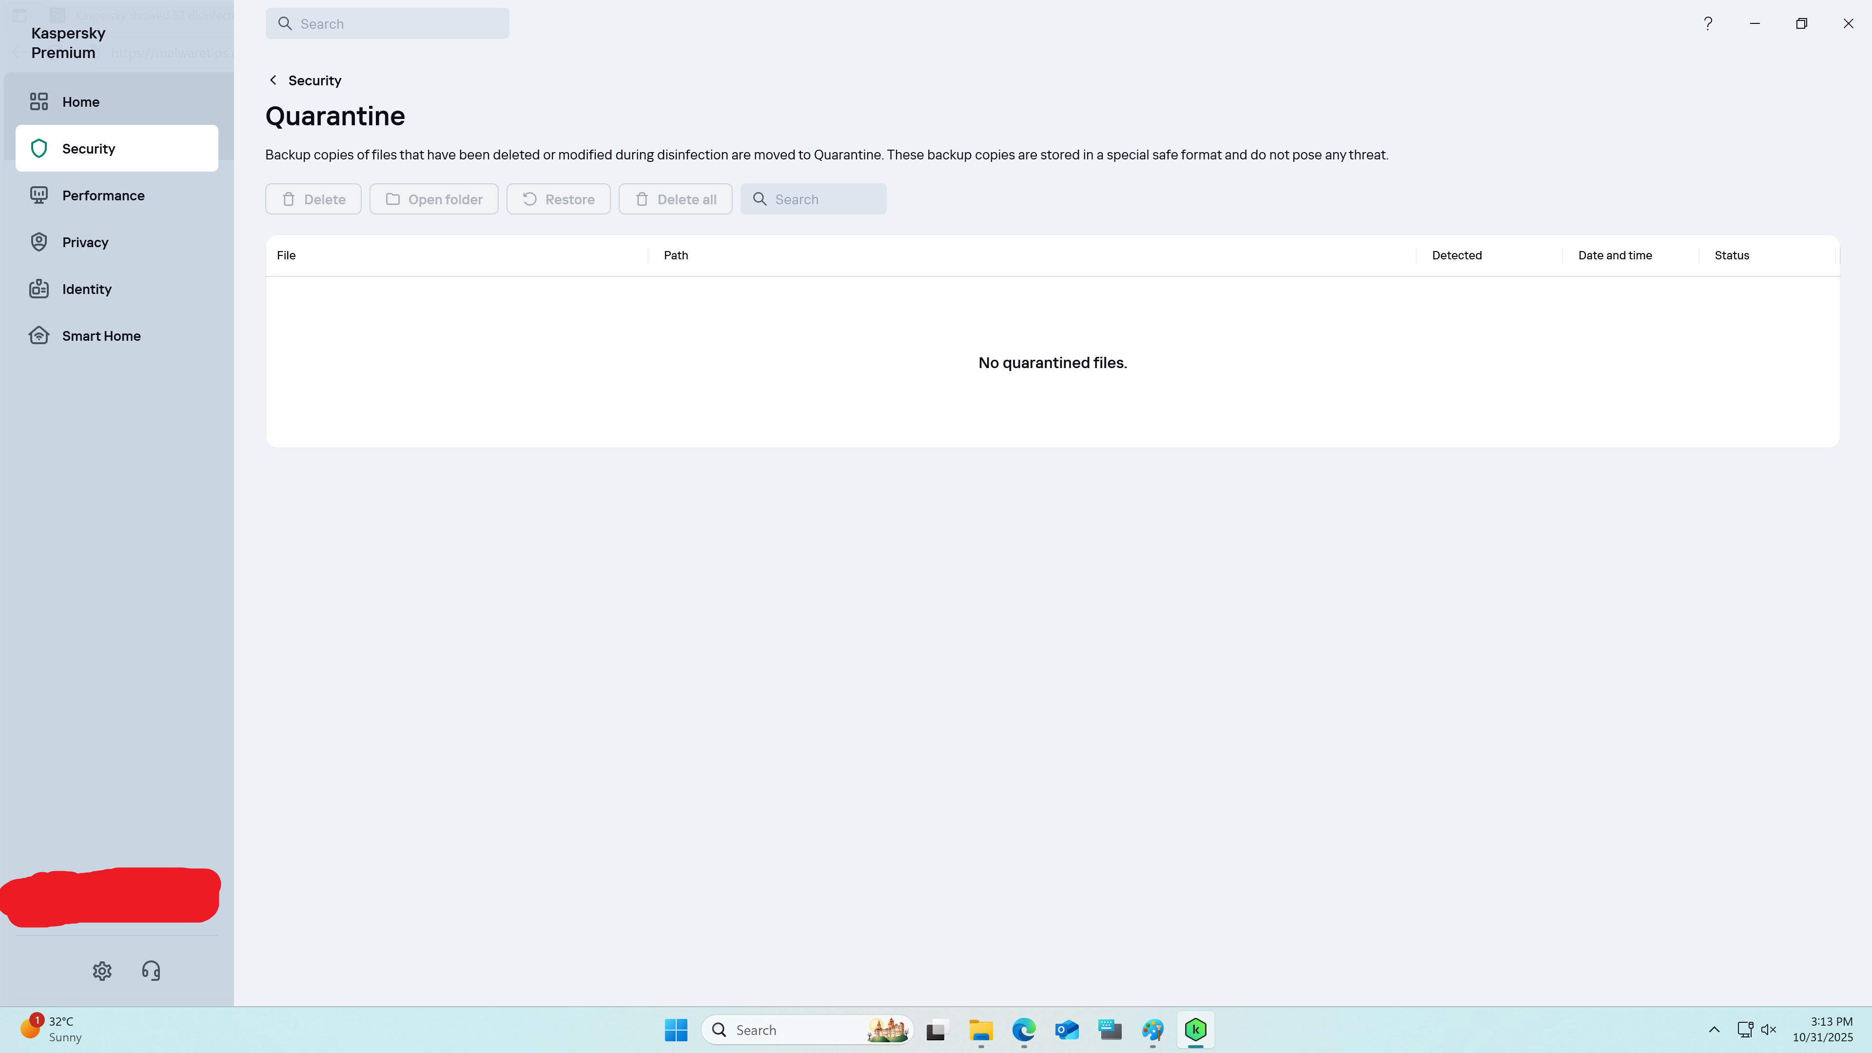Open File Explorer from taskbar
Screen dimensions: 1872x1053
981,1030
